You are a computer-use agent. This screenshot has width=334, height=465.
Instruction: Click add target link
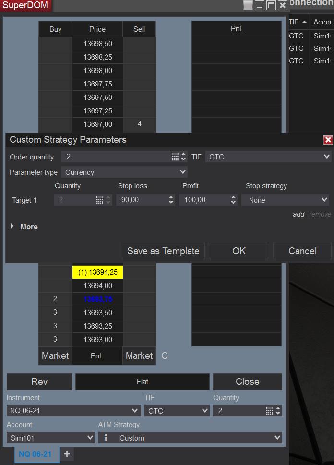pyautogui.click(x=298, y=214)
